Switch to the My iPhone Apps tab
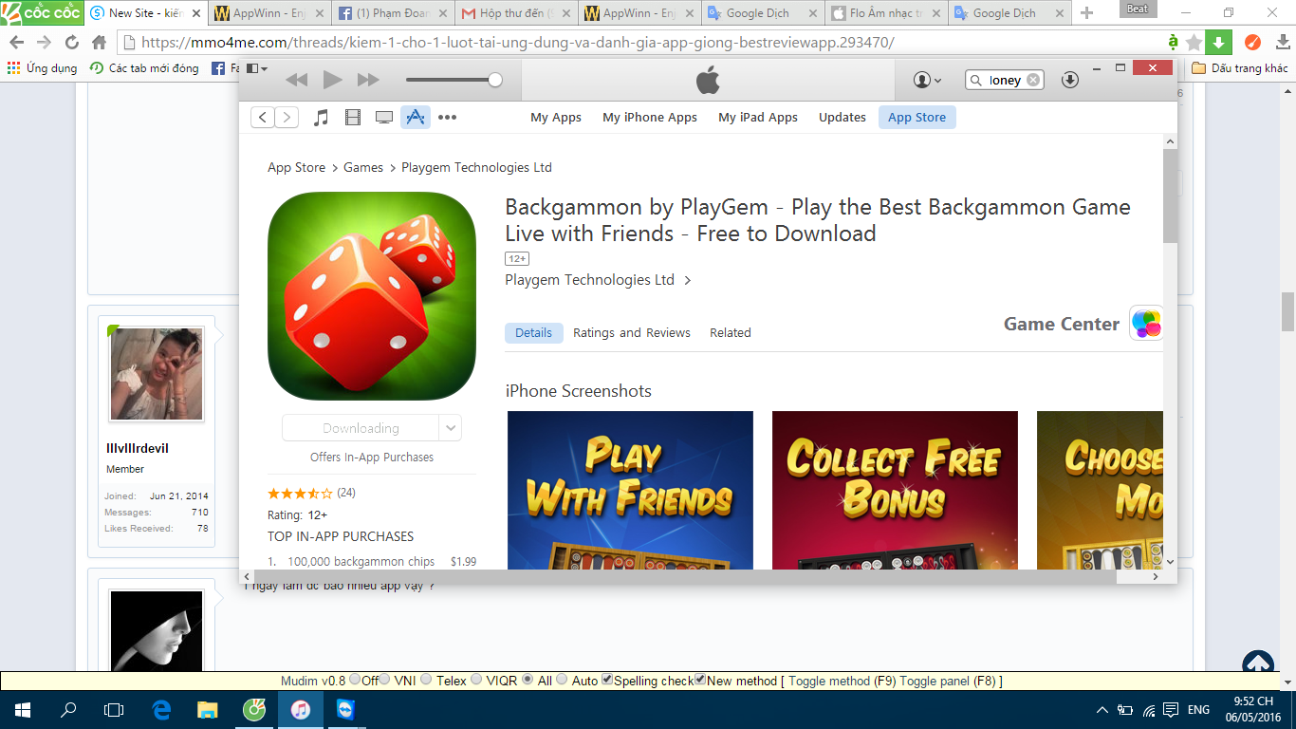The width and height of the screenshot is (1296, 729). click(x=650, y=118)
